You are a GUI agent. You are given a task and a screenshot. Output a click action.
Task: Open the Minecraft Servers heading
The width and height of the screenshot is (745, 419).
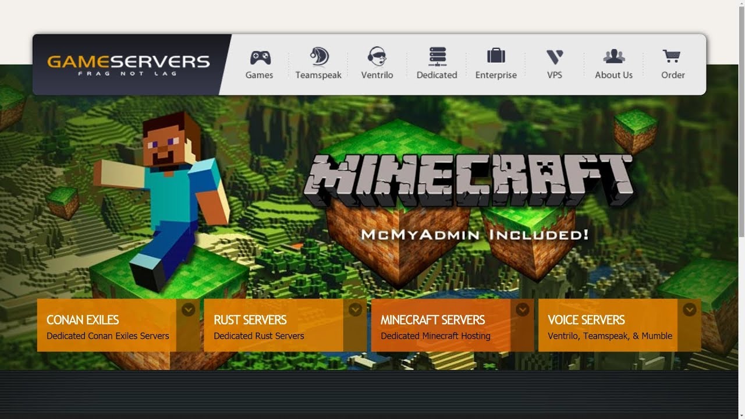[432, 320]
